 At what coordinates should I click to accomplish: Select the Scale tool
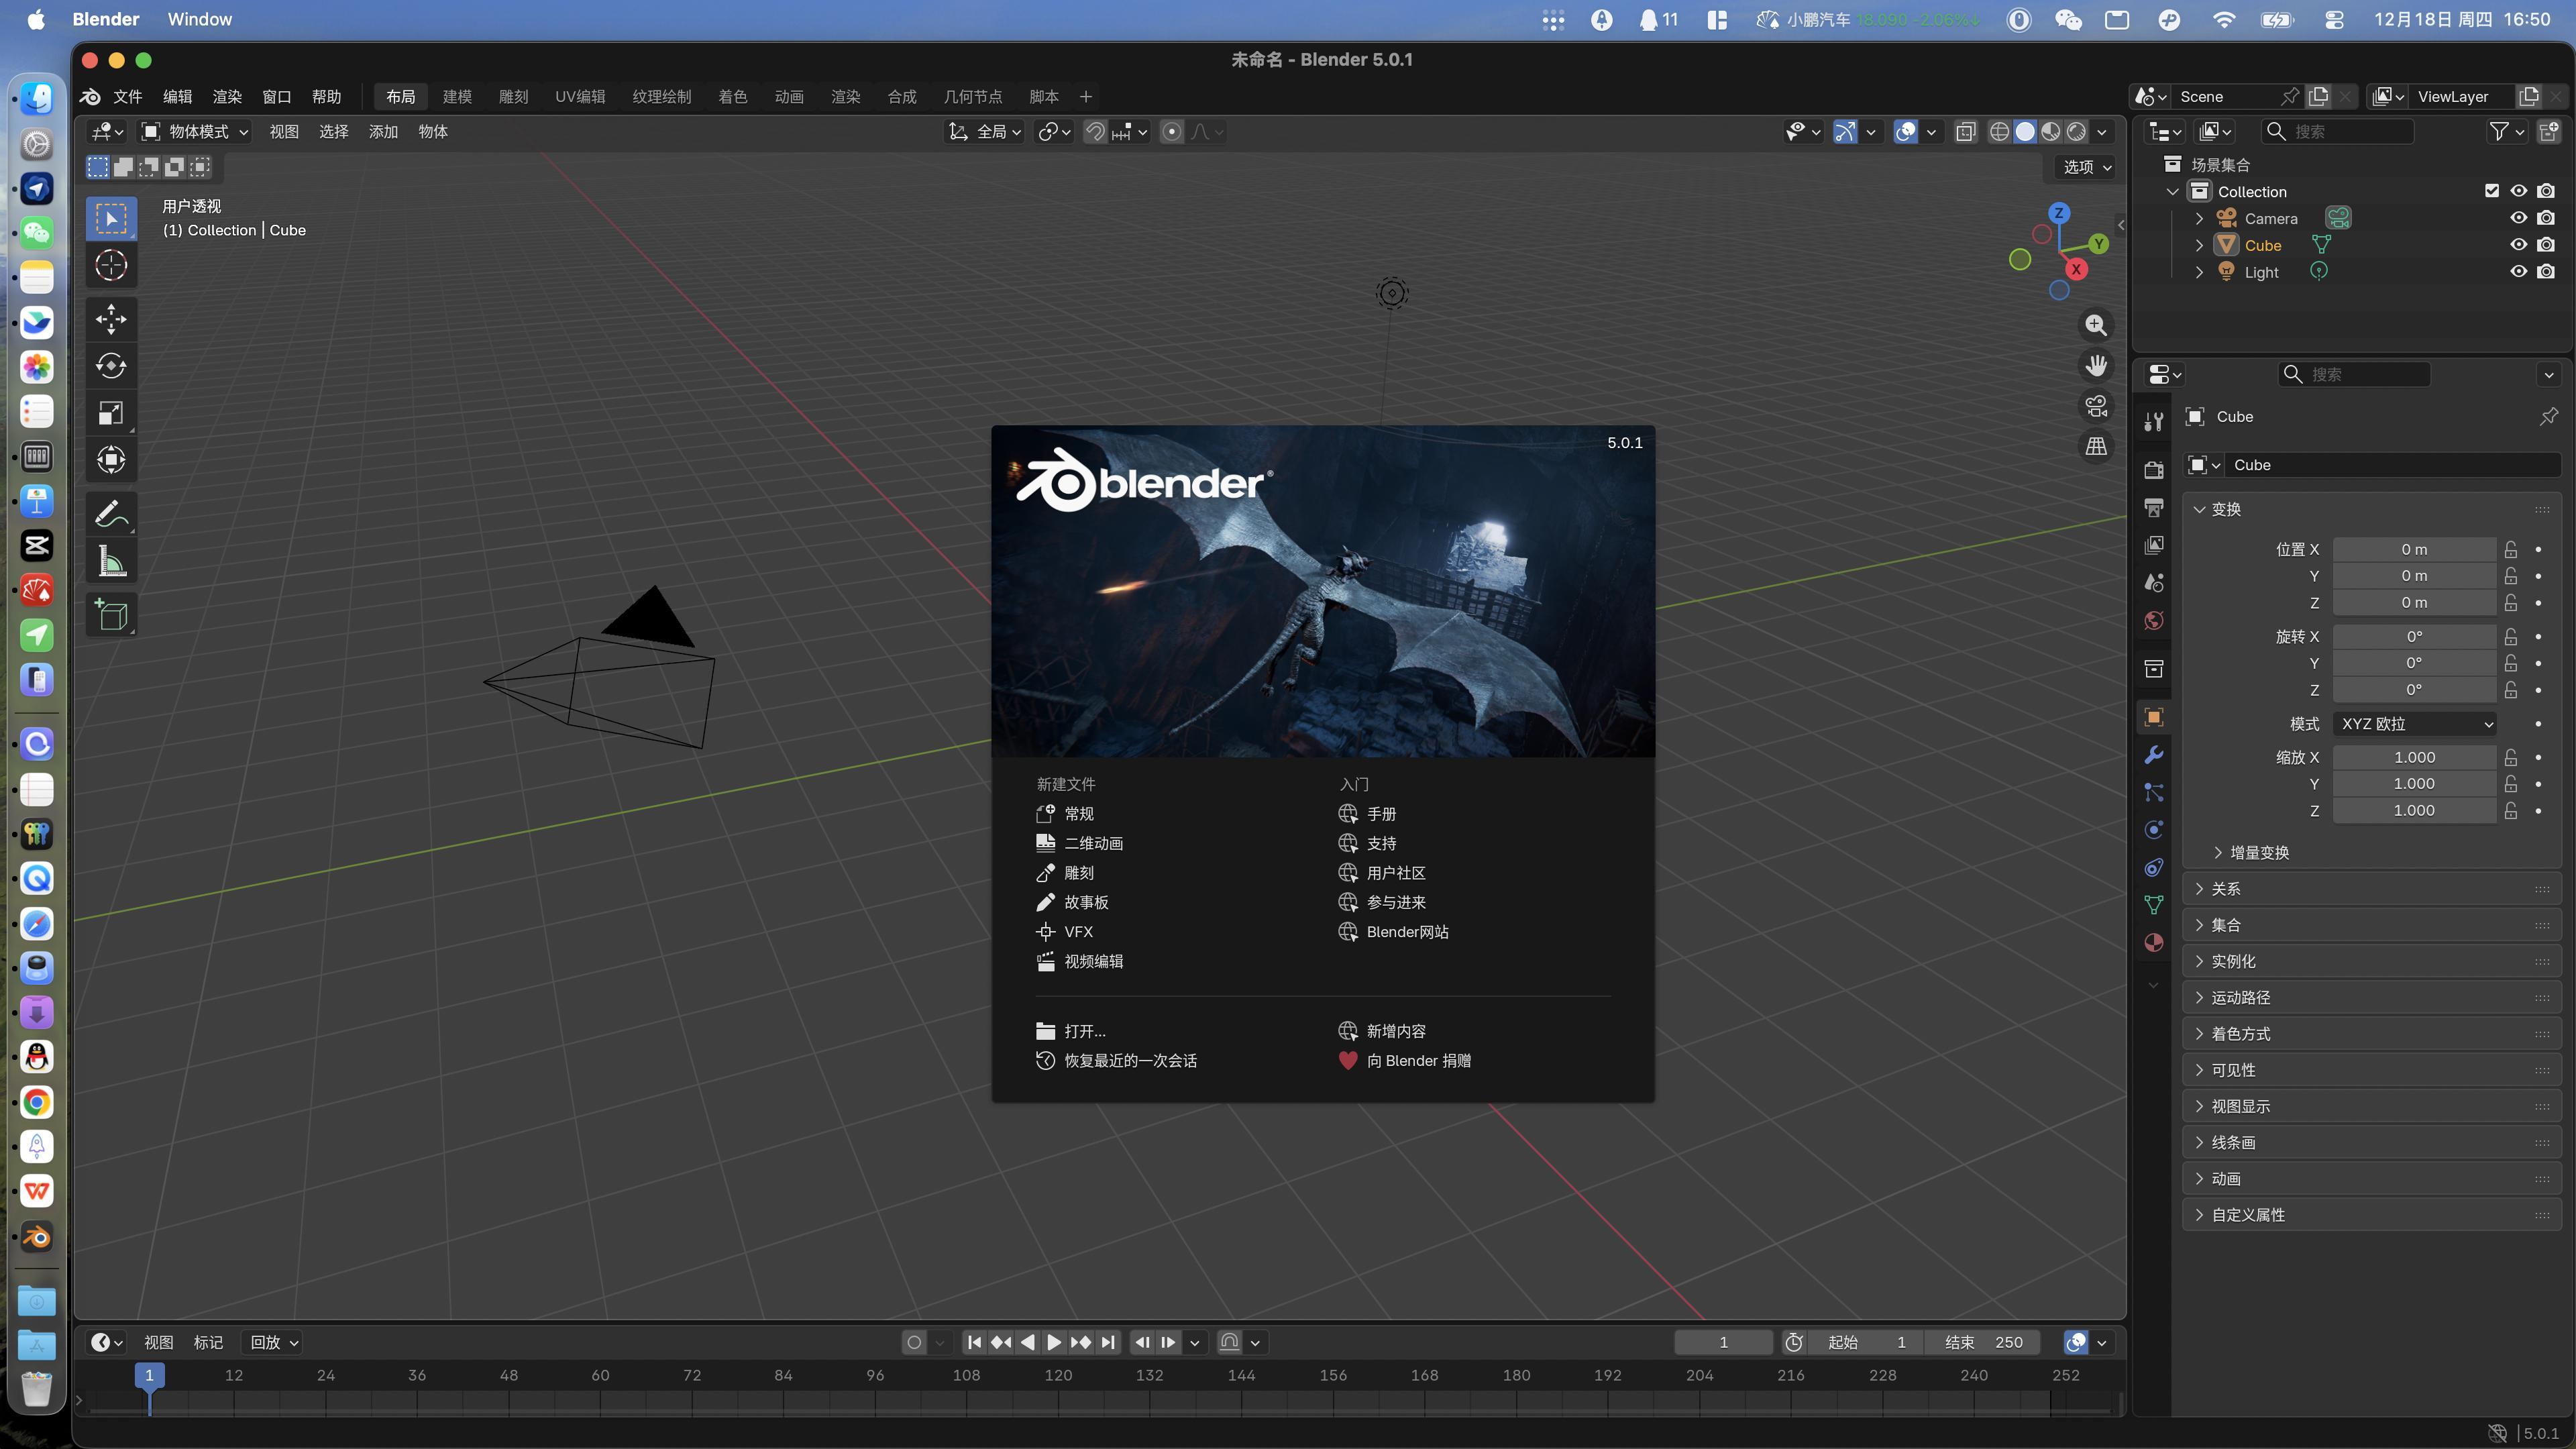(111, 413)
